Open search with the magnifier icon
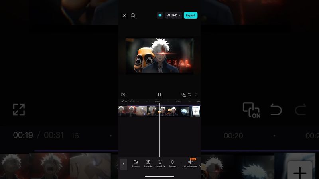 pos(133,15)
